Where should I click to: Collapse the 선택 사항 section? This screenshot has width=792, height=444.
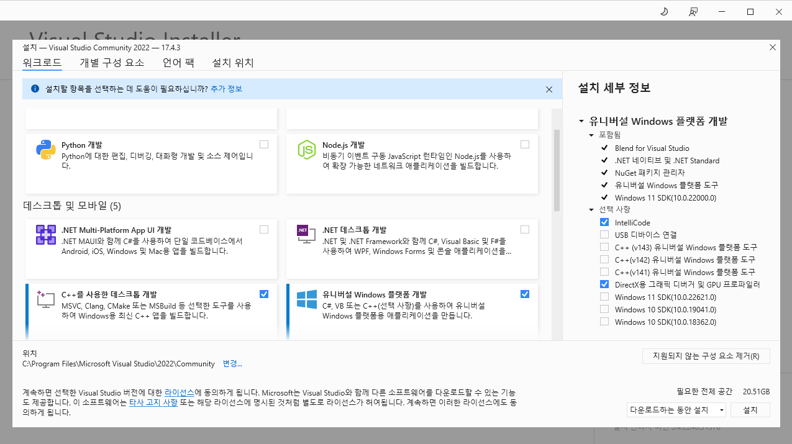[x=592, y=209]
